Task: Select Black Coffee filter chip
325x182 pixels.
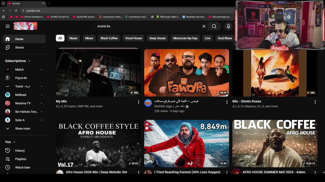Action: 109,38
